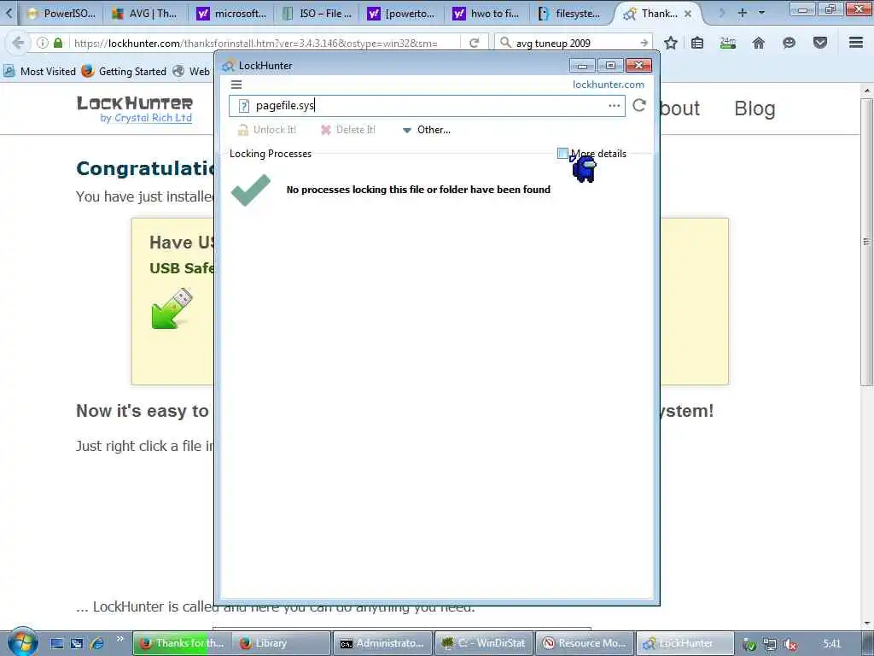Switch to Library taskbar button
The height and width of the screenshot is (656, 874).
[x=280, y=643]
